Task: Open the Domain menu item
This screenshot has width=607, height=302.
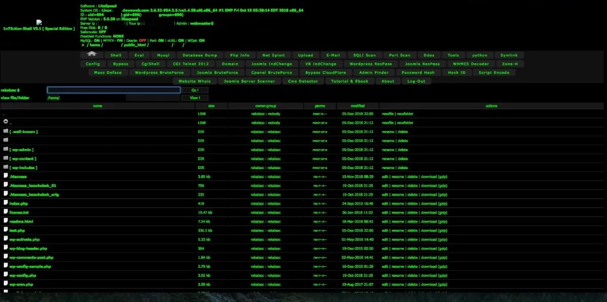Action: coord(230,64)
